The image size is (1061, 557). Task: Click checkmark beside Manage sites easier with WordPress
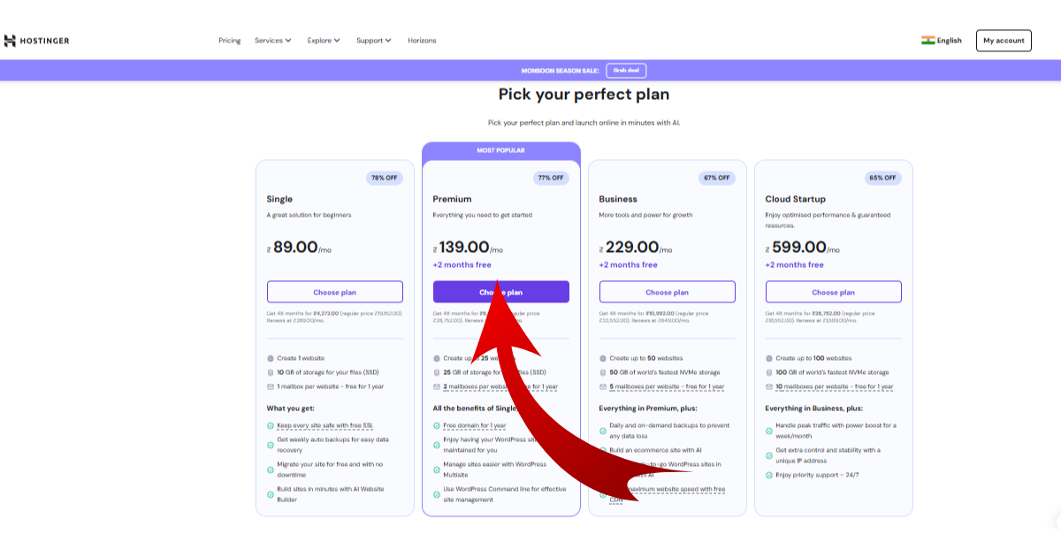click(x=437, y=470)
